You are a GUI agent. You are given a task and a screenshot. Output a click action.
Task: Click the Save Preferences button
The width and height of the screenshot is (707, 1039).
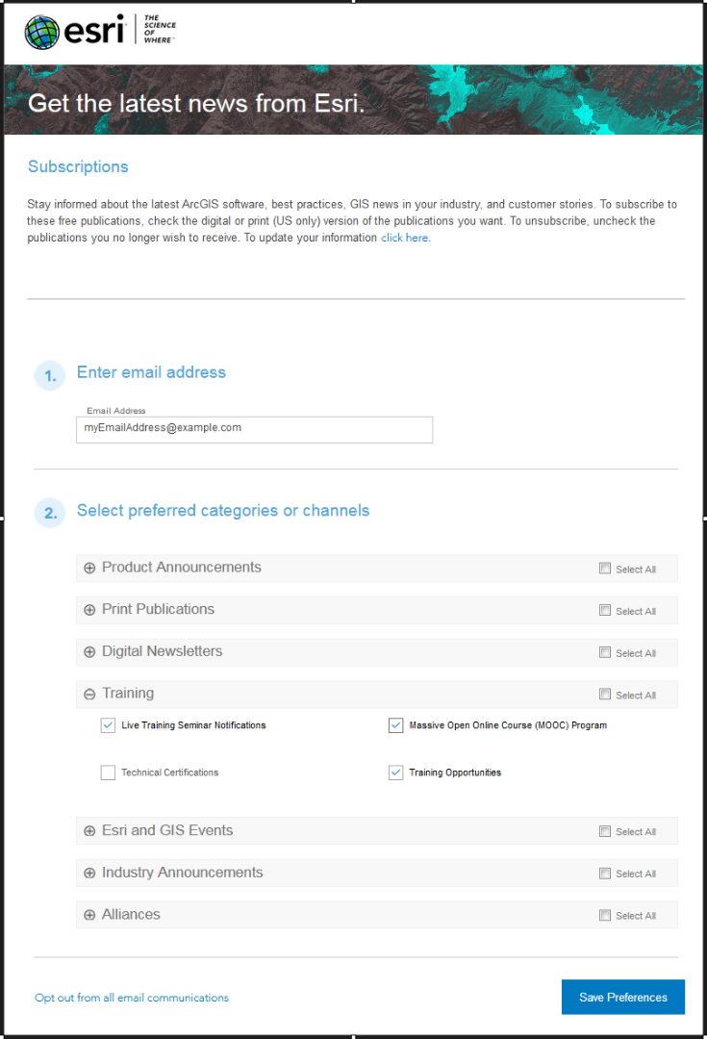pos(623,997)
